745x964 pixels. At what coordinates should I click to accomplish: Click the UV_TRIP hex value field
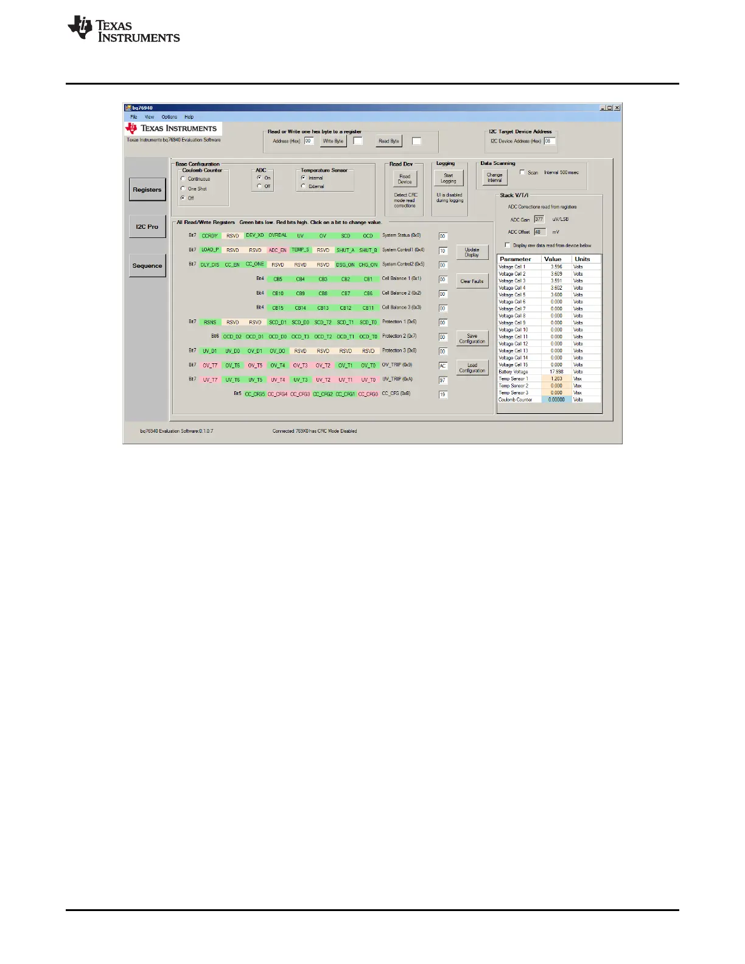tap(443, 380)
